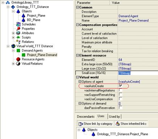The width and height of the screenshot is (158, 139).
Task: Collapse the Options of demand section
Action: tap(80, 103)
